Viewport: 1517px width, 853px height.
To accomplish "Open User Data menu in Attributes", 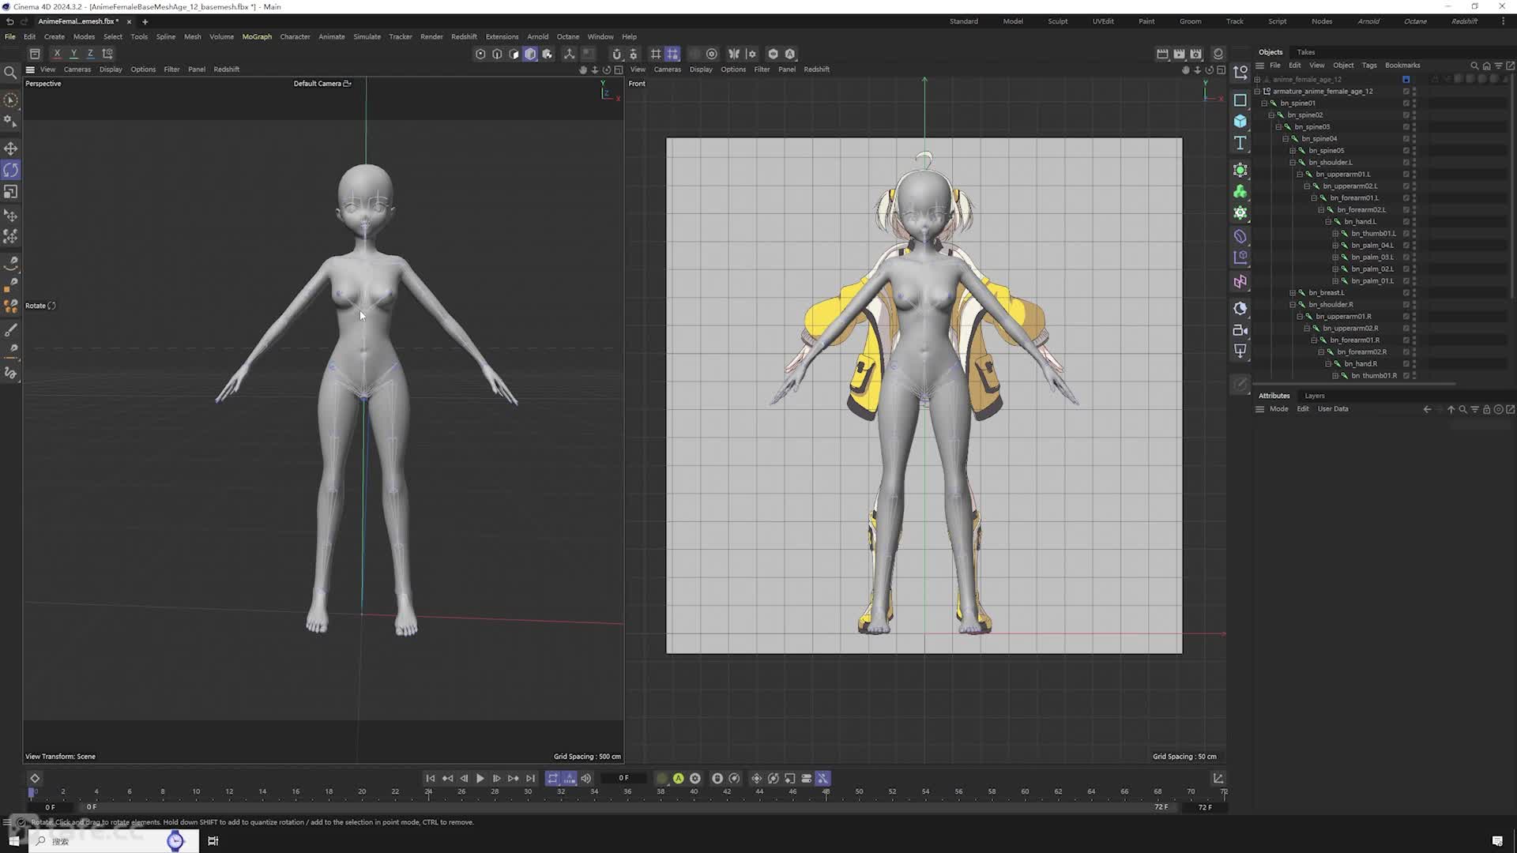I will [1333, 409].
